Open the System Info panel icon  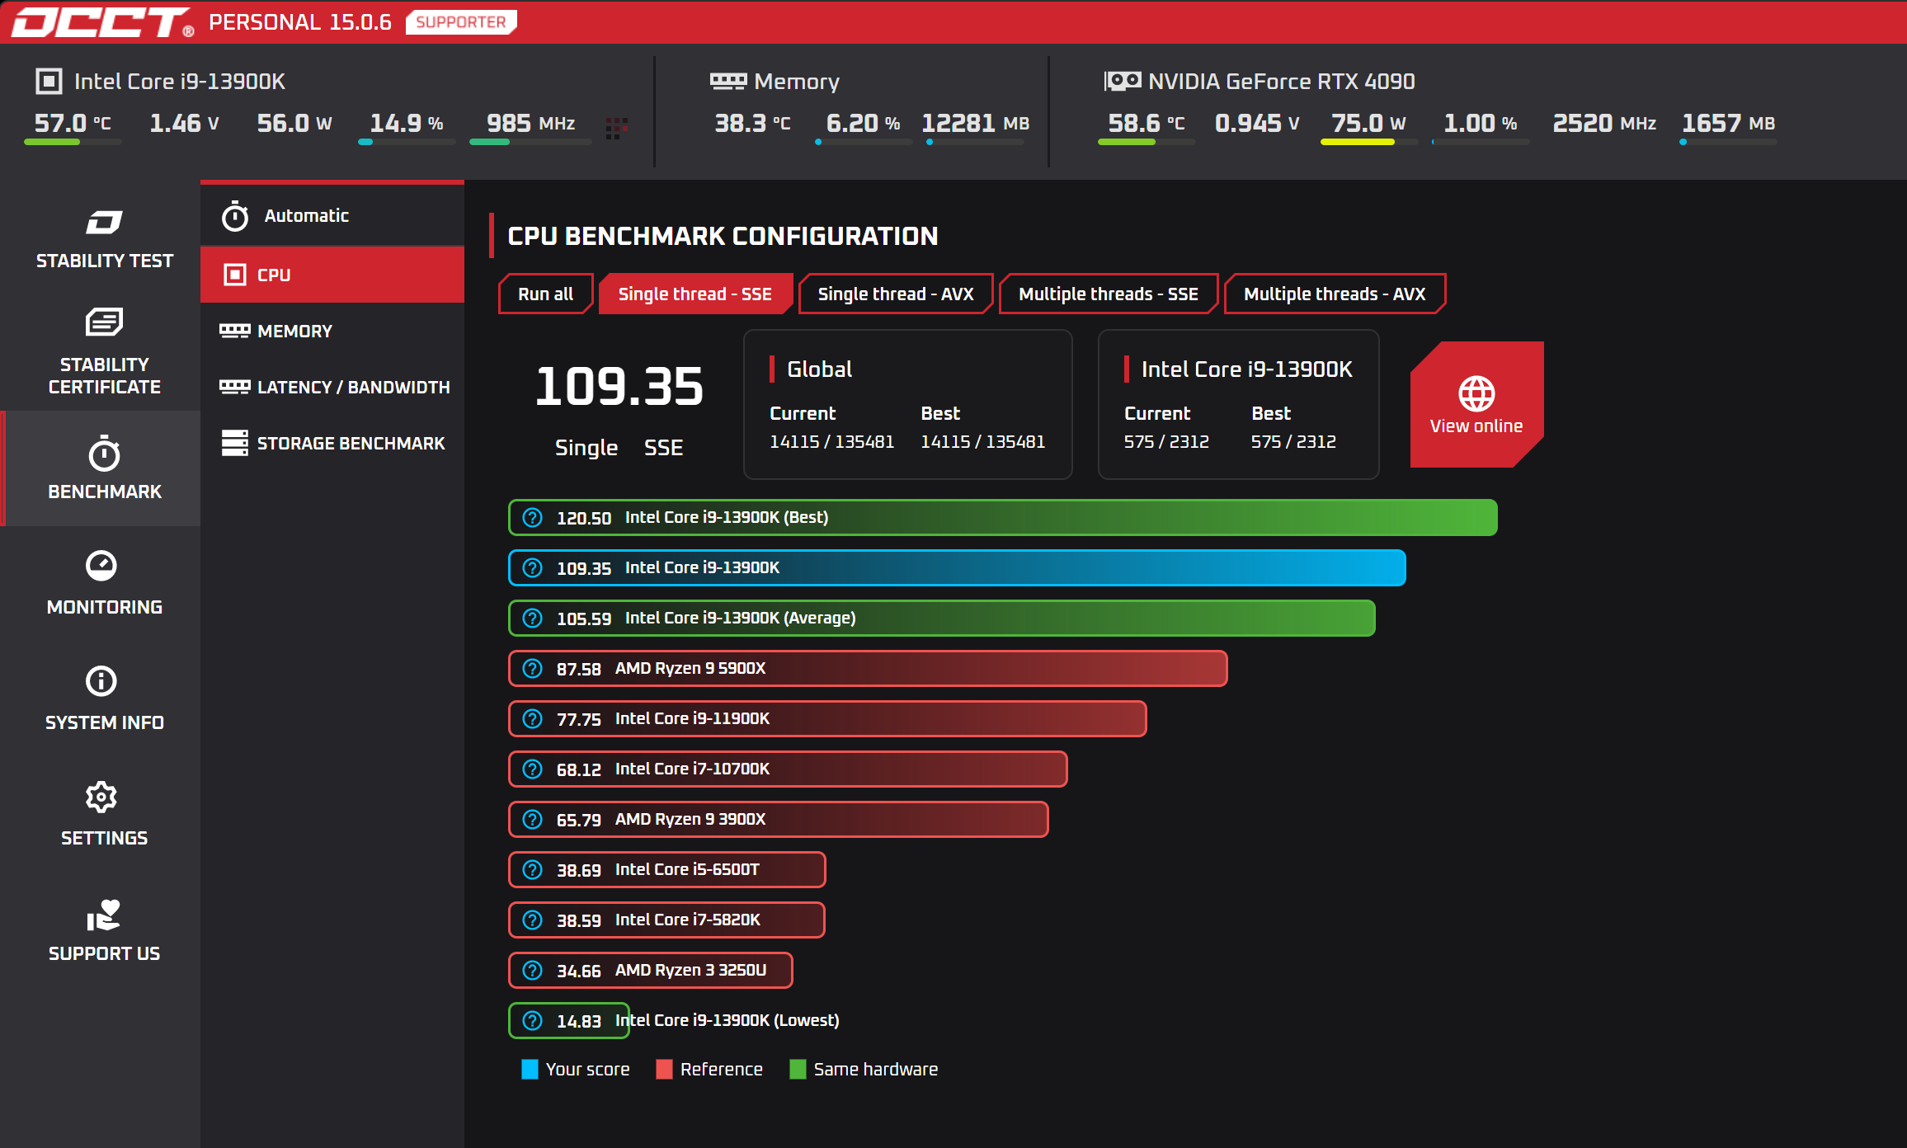[101, 681]
